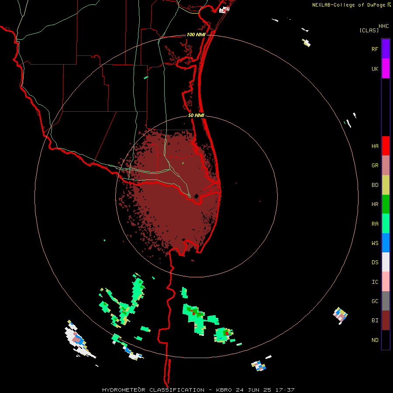Click the RA light green legend swatch
The height and width of the screenshot is (393, 393).
tap(386, 224)
